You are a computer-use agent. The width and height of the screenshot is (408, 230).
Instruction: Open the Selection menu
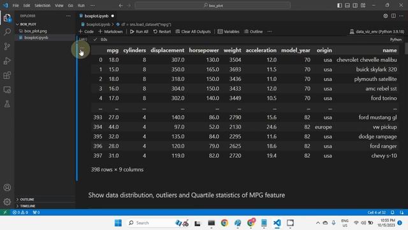[x=43, y=5]
